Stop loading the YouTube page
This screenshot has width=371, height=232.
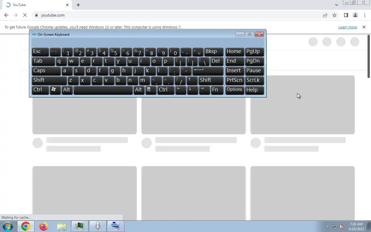click(25, 15)
